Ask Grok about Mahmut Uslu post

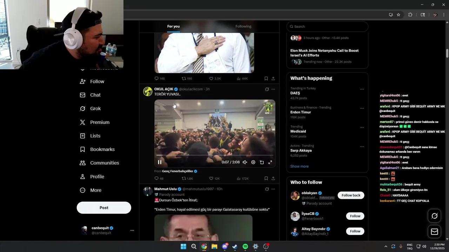point(267,189)
